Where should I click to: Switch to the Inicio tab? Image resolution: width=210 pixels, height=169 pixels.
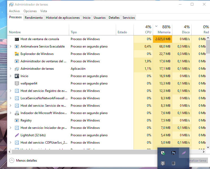87,18
